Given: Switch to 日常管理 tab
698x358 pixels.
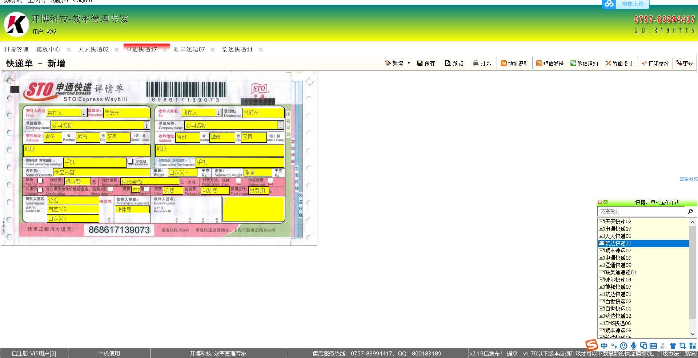Looking at the screenshot, I should (16, 49).
